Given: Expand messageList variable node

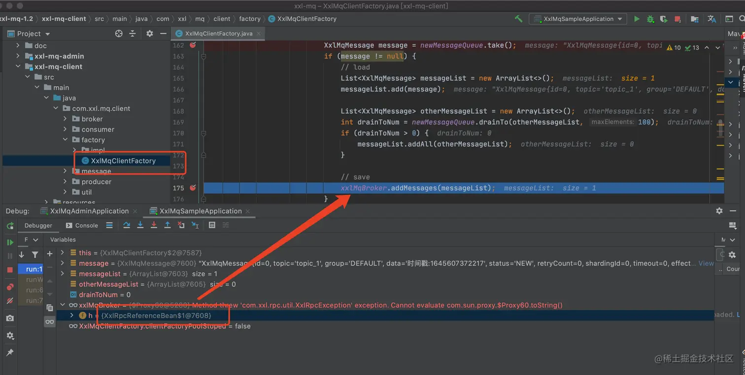Looking at the screenshot, I should point(63,274).
